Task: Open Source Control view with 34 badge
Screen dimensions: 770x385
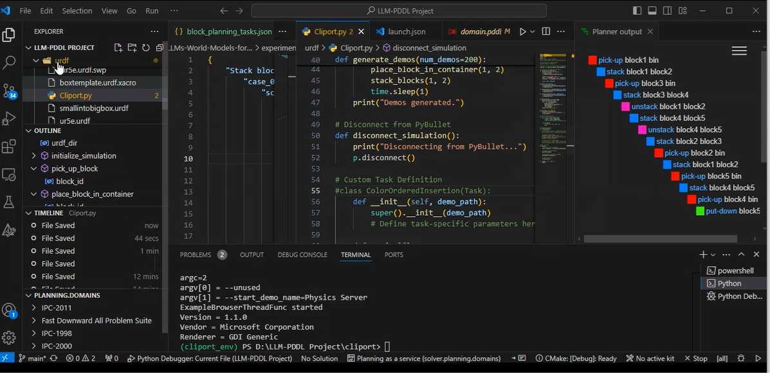Action: point(9,91)
